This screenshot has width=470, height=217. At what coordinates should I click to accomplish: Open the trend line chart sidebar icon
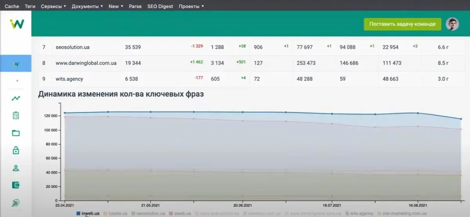coord(16,98)
